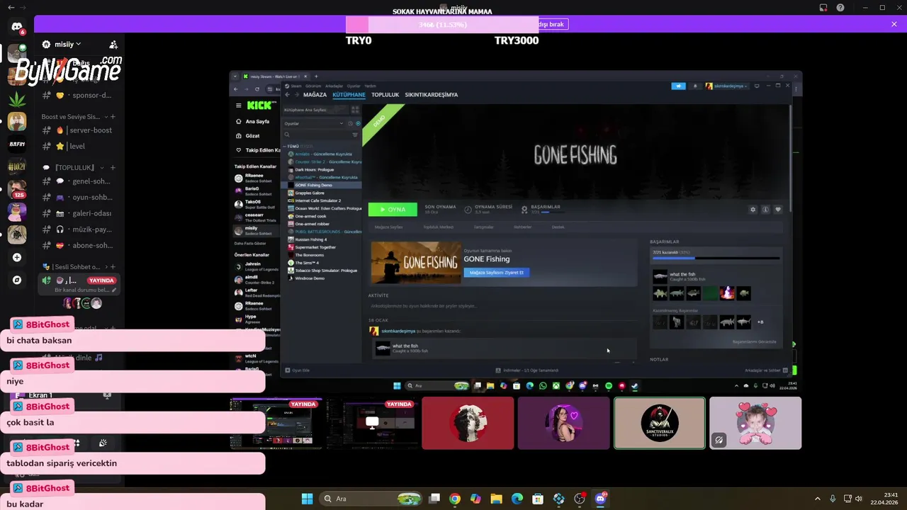Open Discord home with the 6 badge

pyautogui.click(x=17, y=27)
